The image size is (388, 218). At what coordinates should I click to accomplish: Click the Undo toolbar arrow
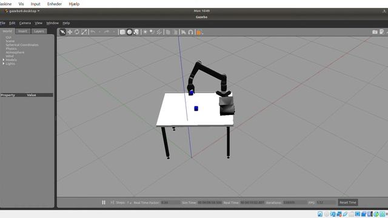tap(93, 32)
